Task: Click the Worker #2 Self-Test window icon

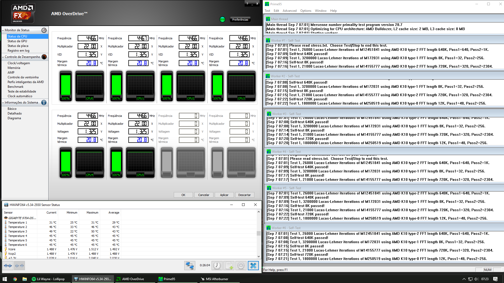Action: coord(268,76)
